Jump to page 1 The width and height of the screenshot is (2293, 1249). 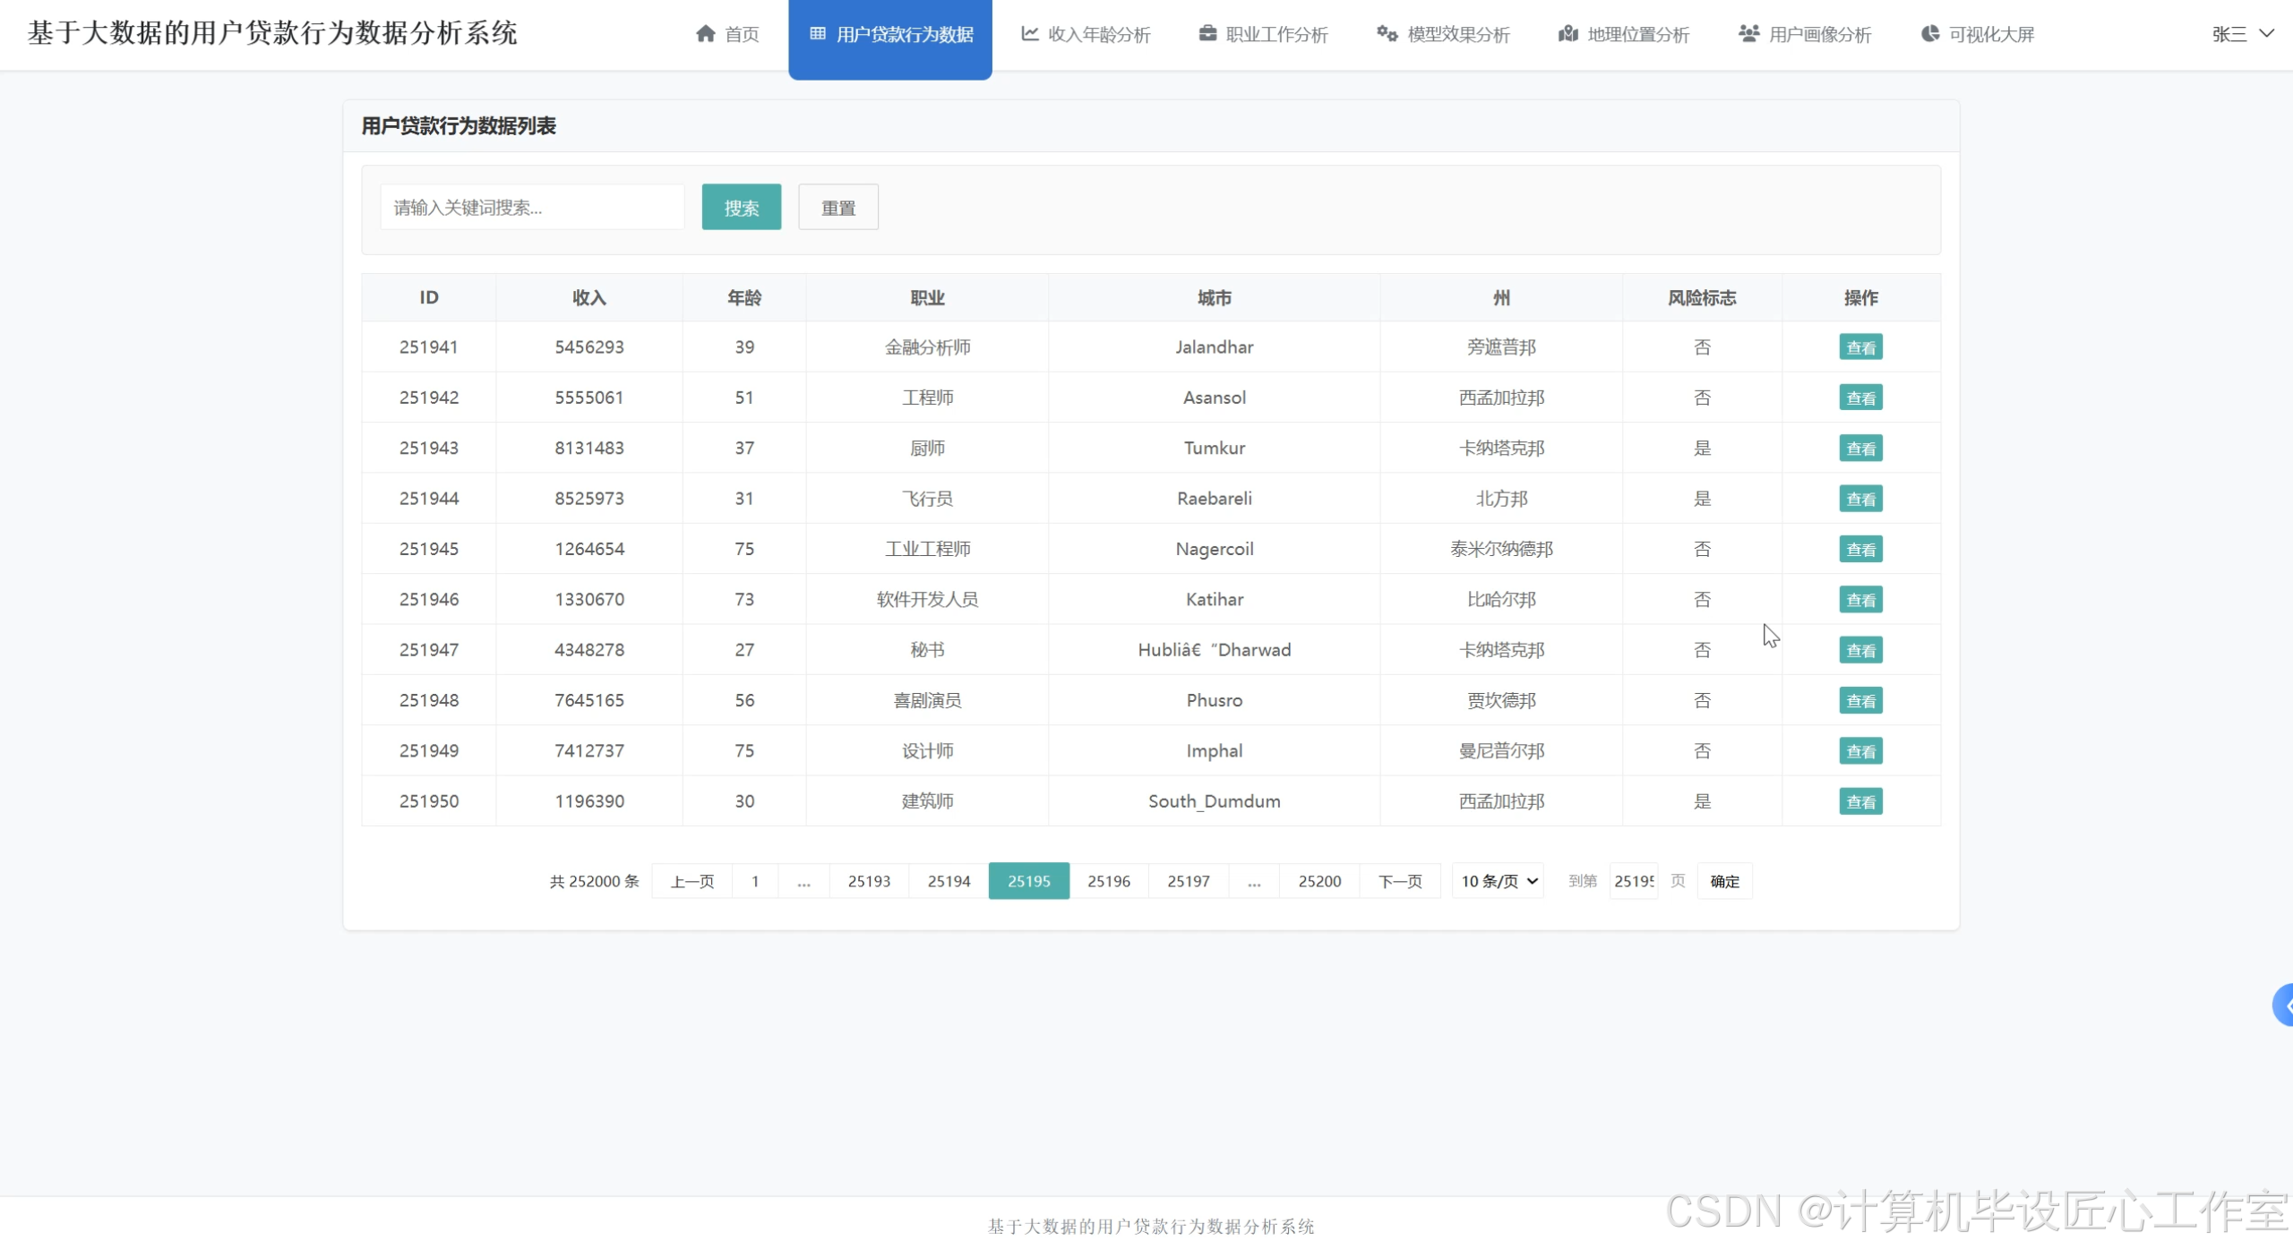click(x=755, y=881)
